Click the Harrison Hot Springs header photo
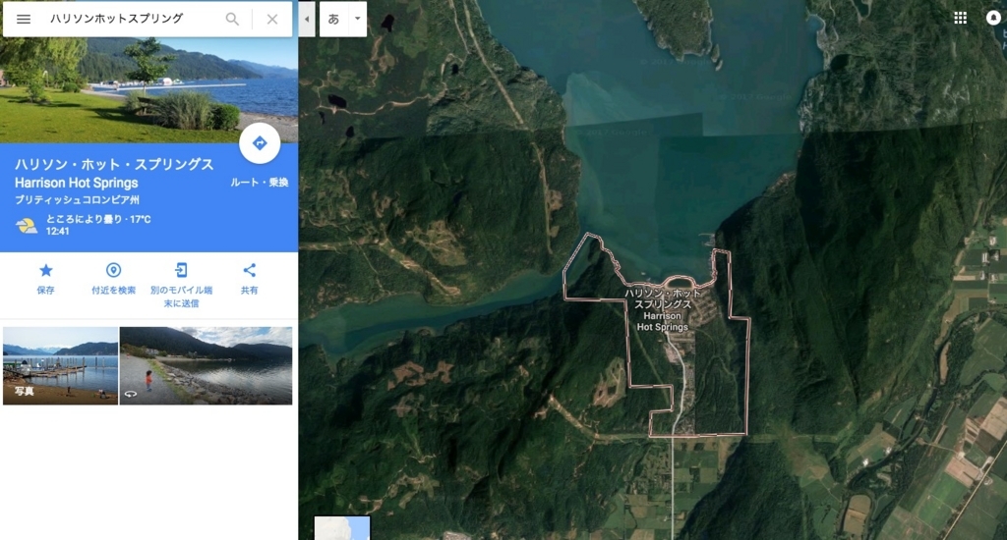This screenshot has height=540, width=1007. (x=149, y=89)
